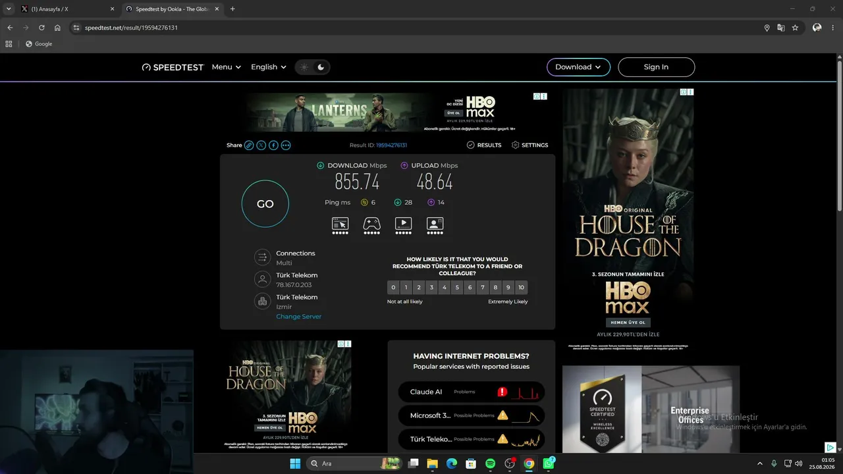The width and height of the screenshot is (843, 474).
Task: Rate recommendation score 5
Action: pyautogui.click(x=457, y=288)
